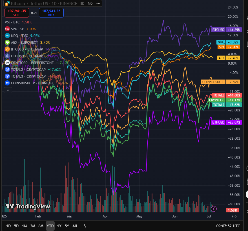
Task: Click the Vol · BTC indicator label
Action: click(x=12, y=22)
